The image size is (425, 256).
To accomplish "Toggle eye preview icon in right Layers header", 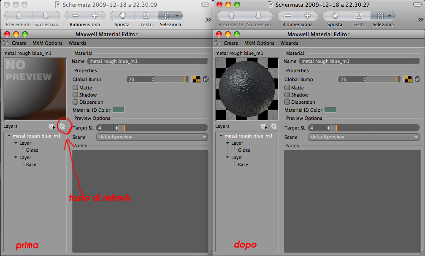I will [x=263, y=126].
